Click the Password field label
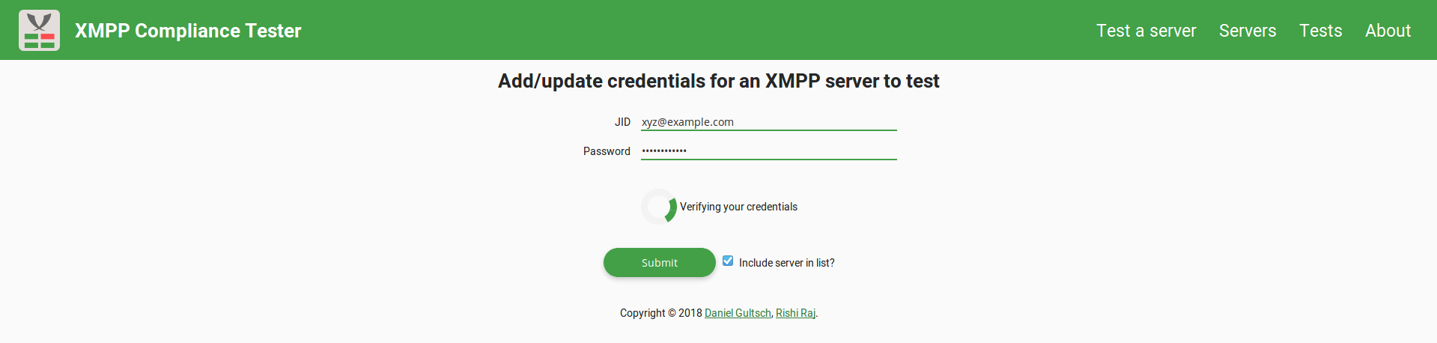Image resolution: width=1437 pixels, height=343 pixels. click(x=607, y=151)
